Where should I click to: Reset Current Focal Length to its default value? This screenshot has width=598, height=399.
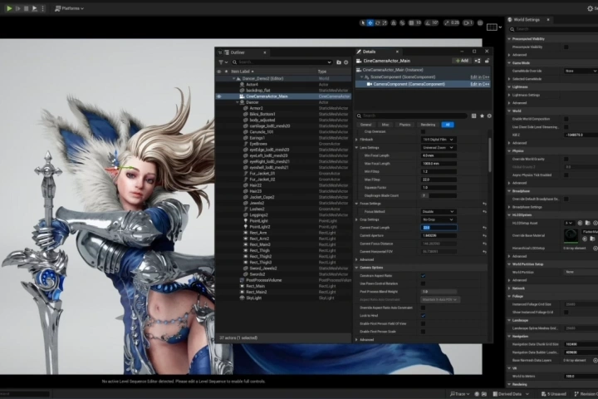click(484, 228)
